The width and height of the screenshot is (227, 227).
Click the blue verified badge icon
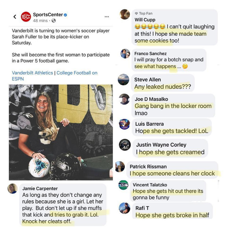65,15
